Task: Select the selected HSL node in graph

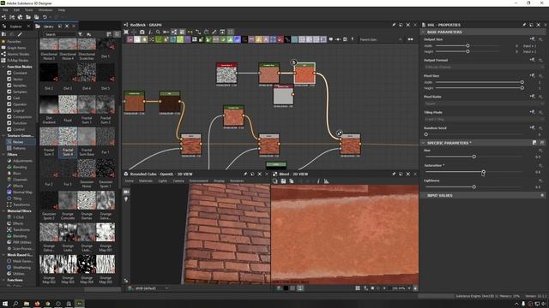Action: coord(305,74)
